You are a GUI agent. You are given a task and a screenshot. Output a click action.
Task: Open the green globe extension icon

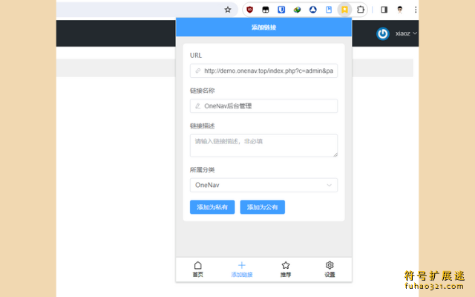pos(297,10)
